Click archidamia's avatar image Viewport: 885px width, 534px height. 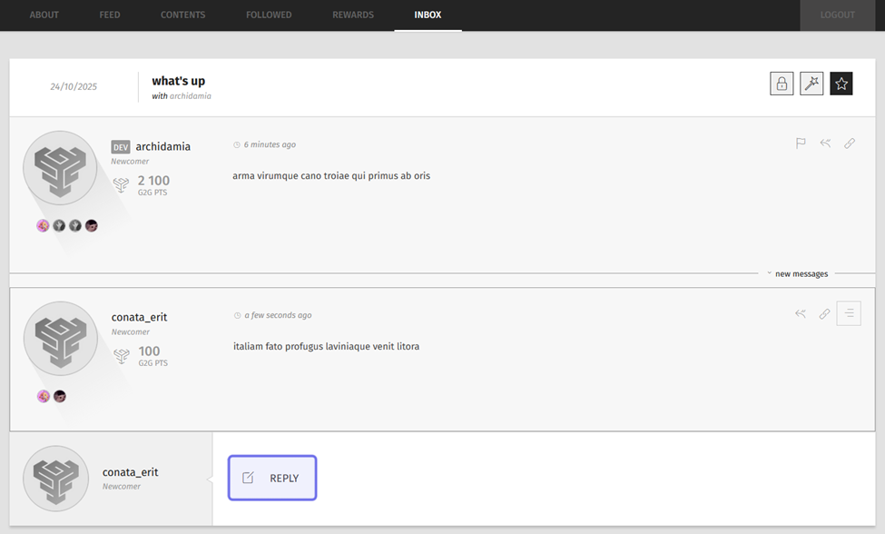[x=60, y=168]
